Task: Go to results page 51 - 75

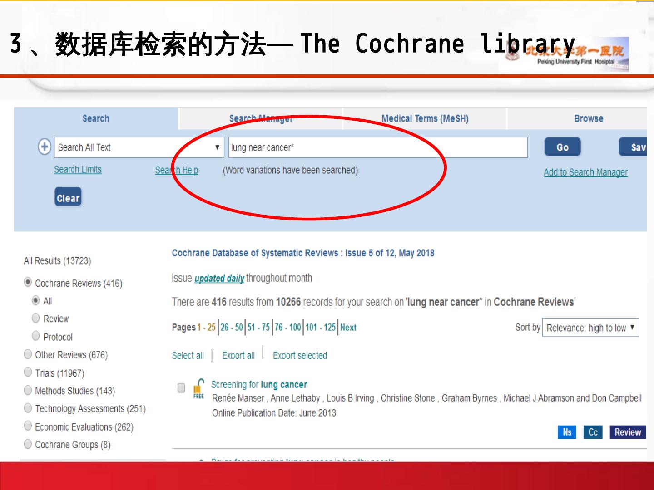Action: coord(258,327)
